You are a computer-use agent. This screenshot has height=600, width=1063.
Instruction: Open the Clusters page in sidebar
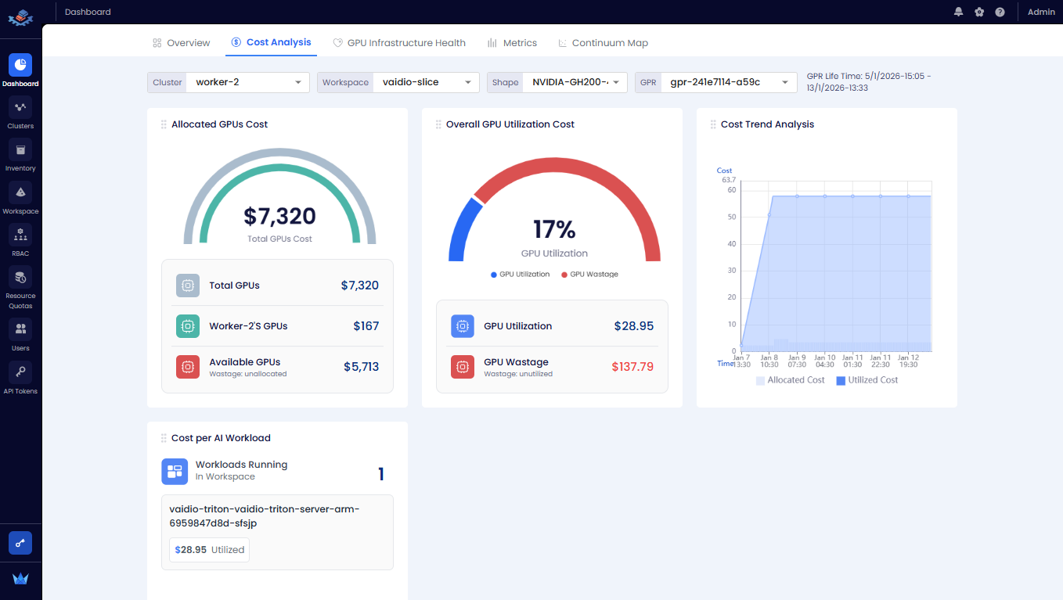[20, 108]
